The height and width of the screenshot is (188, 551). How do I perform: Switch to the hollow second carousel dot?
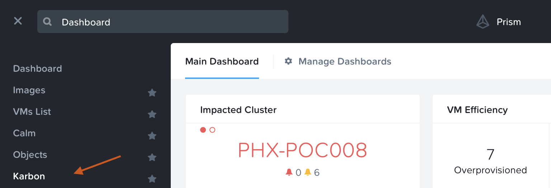(212, 130)
